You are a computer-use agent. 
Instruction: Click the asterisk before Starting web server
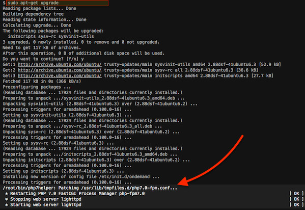[7, 205]
